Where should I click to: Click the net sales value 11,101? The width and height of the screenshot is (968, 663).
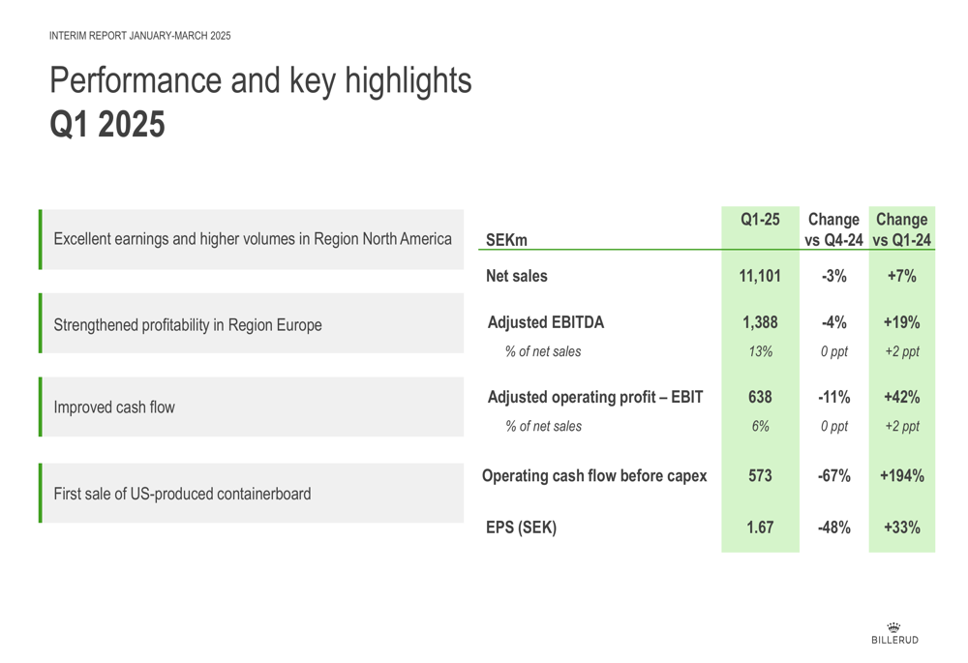point(760,276)
